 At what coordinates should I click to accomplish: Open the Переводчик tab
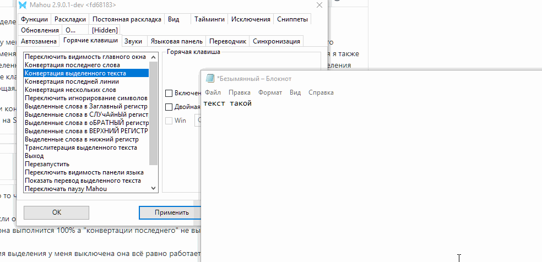tap(228, 41)
